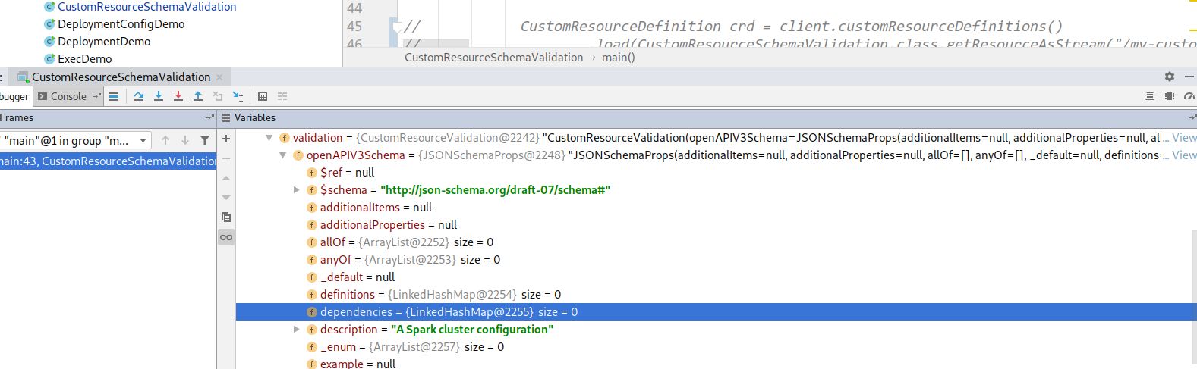Viewport: 1197px width, 369px height.
Task: Click the Step Over debugger icon
Action: pyautogui.click(x=139, y=96)
